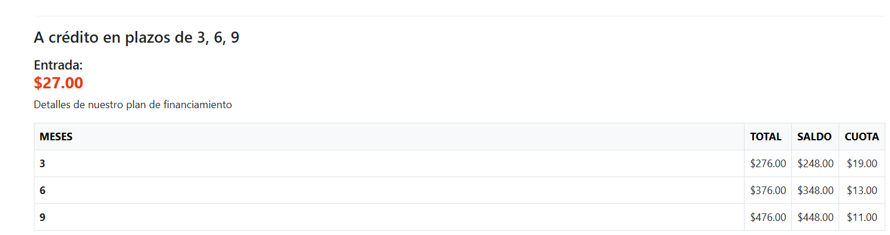The height and width of the screenshot is (235, 890).
Task: Click the SALDO column header
Action: click(814, 137)
